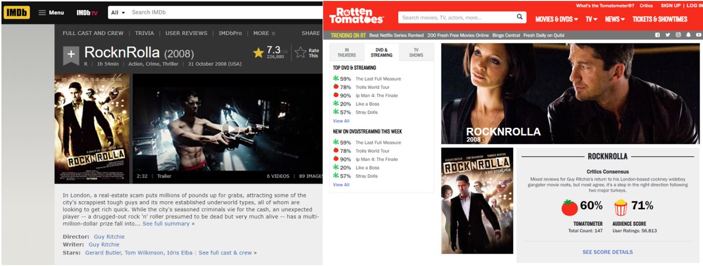Open the Movies & DVDs dropdown menu
Screen dimensions: 703x266
pyautogui.click(x=556, y=19)
